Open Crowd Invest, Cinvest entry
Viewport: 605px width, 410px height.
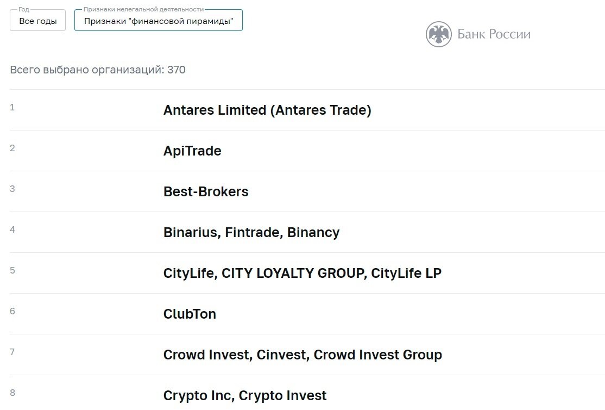[x=302, y=355]
